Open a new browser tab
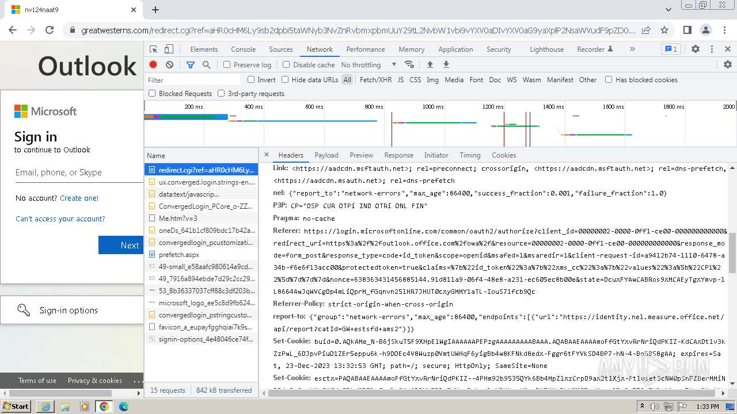The image size is (737, 414). click(155, 10)
